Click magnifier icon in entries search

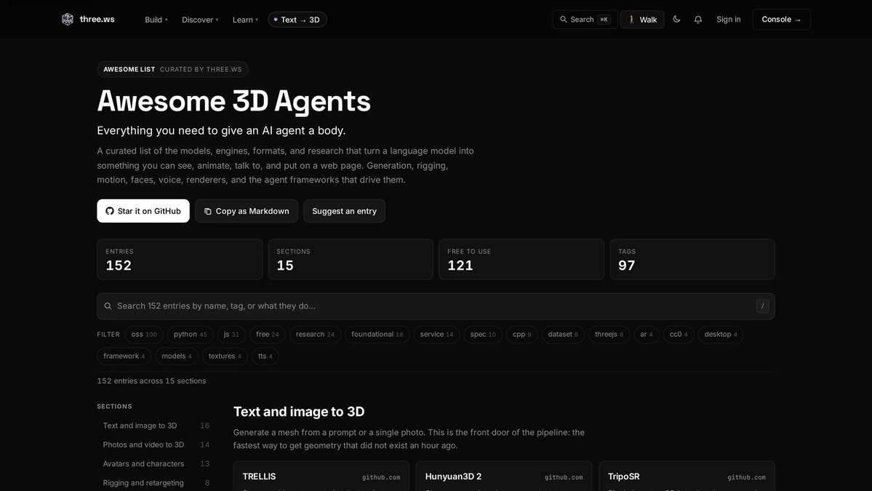pos(108,306)
